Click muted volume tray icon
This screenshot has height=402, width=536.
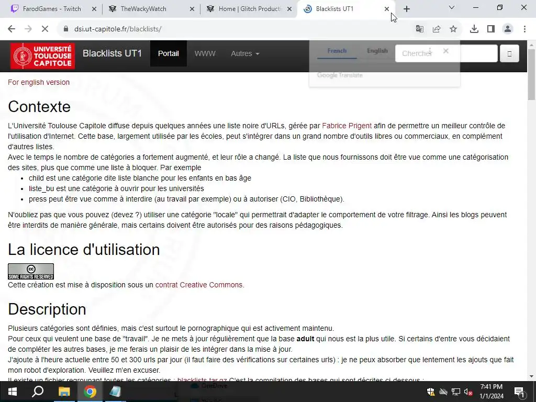468,392
